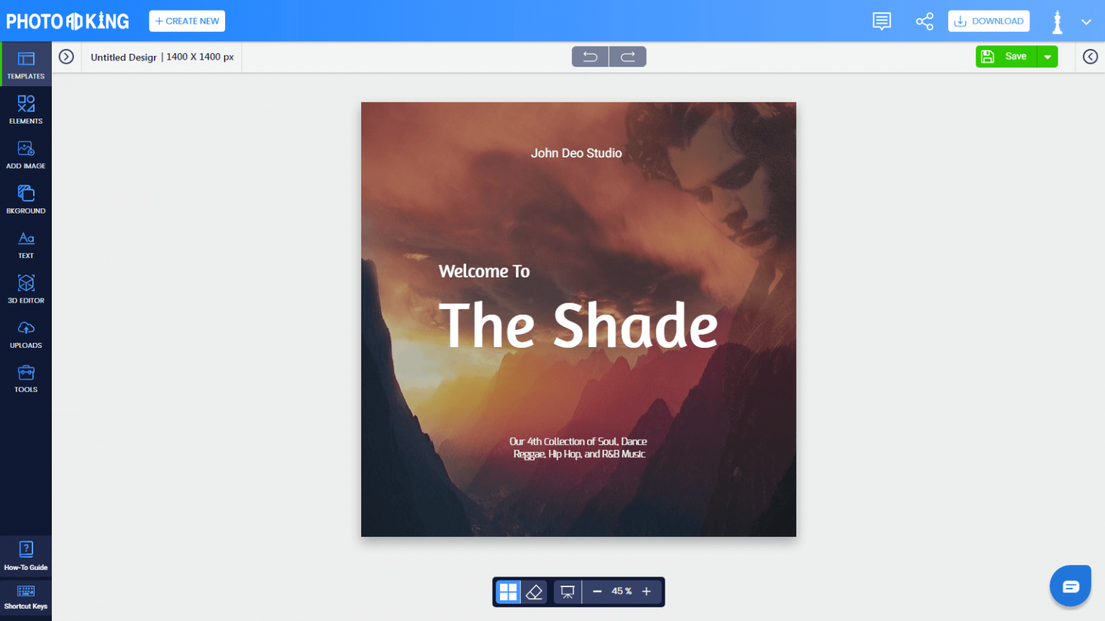Viewport: 1105px width, 621px height.
Task: Open the Save options dropdown arrow
Action: click(x=1047, y=56)
